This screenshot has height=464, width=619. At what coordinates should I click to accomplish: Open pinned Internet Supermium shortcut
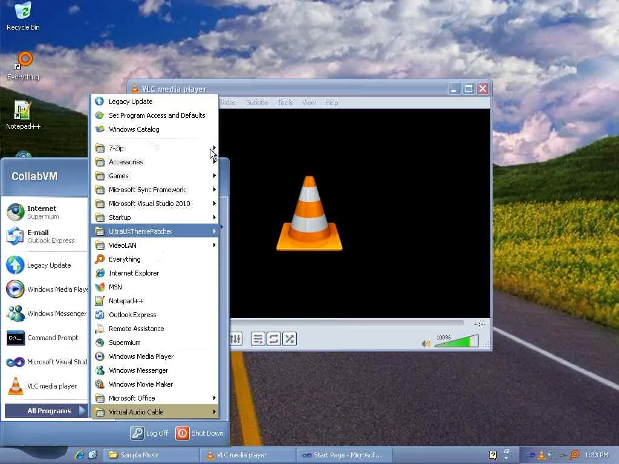pos(46,212)
